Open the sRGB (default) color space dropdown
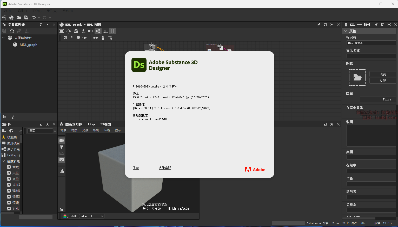Screen dimensions: 398x227 click(87, 216)
